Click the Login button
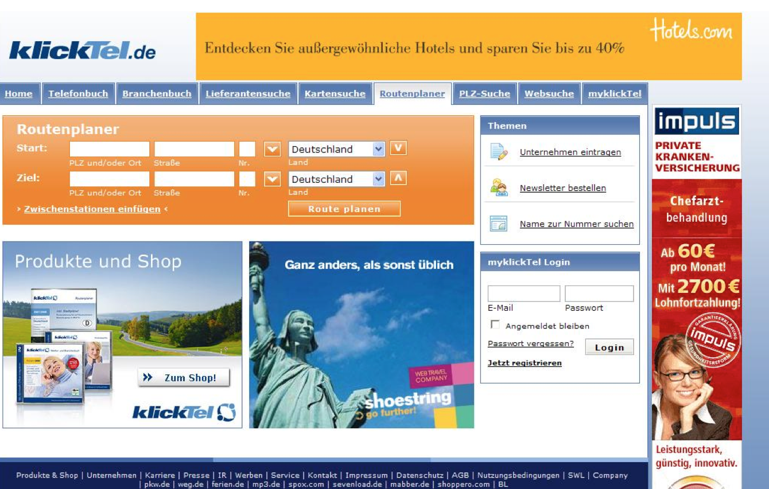Viewport: 769px width, 489px height. click(x=609, y=347)
